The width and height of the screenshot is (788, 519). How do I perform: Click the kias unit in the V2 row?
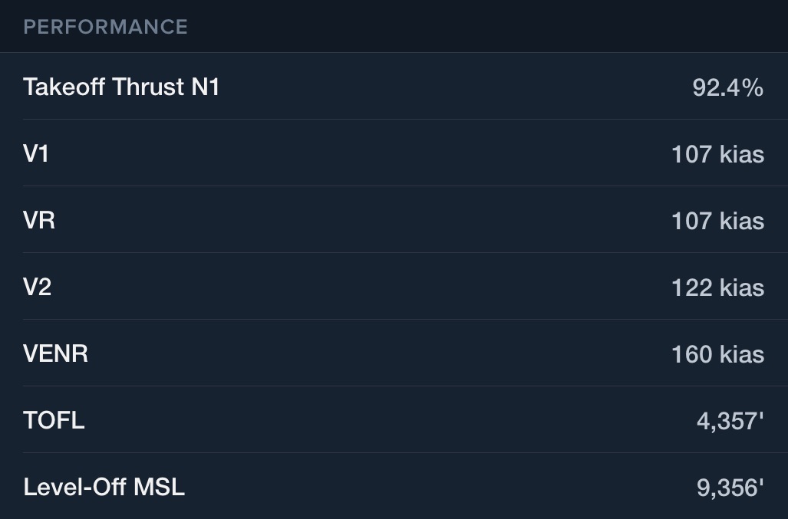(742, 287)
